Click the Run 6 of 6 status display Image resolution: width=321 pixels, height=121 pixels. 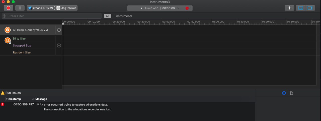point(160,8)
